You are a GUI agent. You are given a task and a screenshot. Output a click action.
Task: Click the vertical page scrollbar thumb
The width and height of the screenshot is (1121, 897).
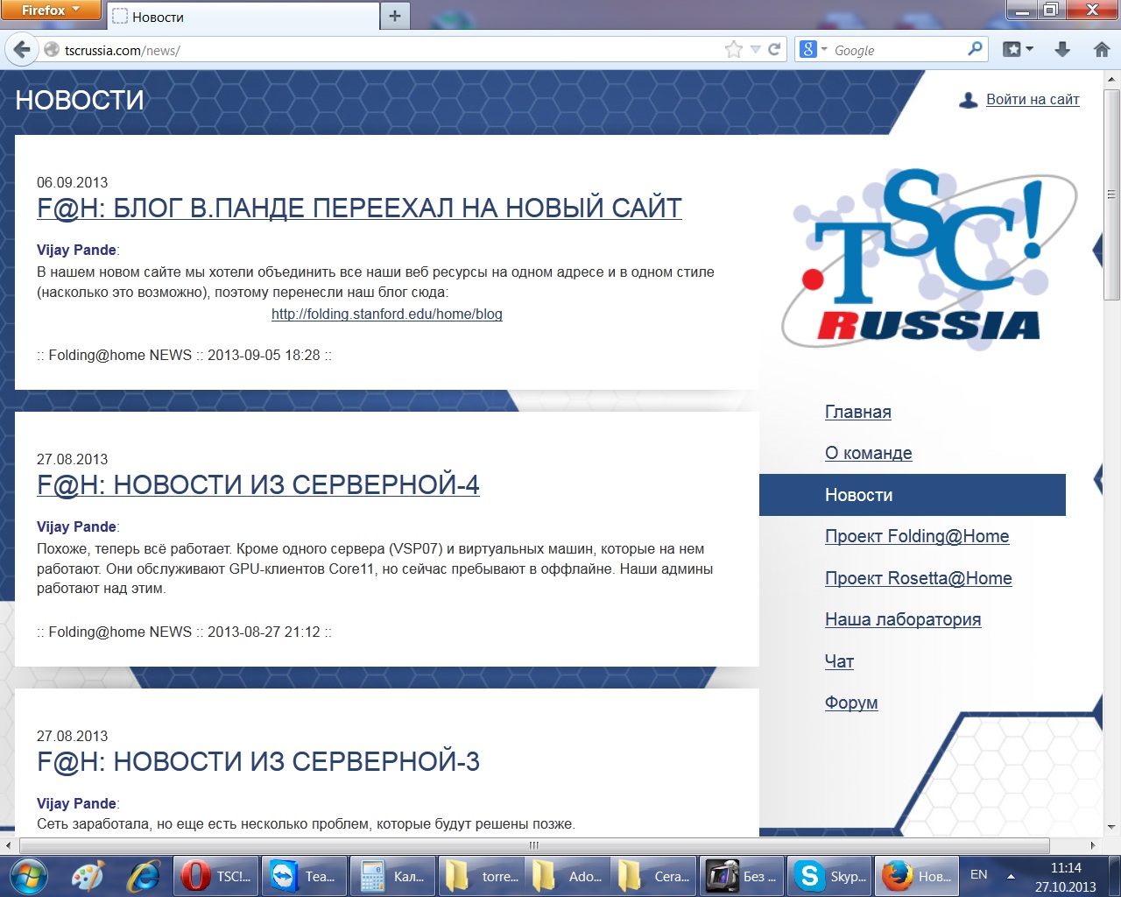1112,194
